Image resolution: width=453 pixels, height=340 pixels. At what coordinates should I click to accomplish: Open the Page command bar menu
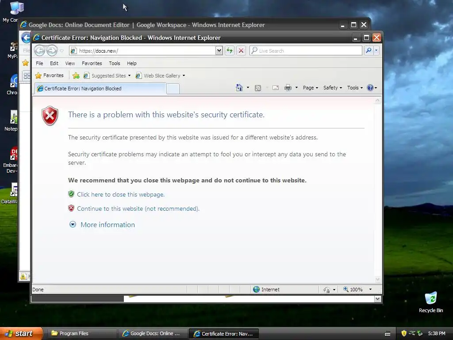tap(310, 88)
